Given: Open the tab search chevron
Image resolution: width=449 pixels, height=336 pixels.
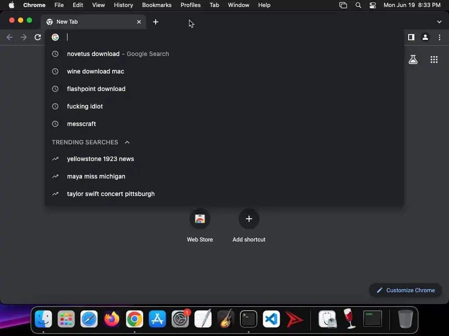Looking at the screenshot, I should 439,22.
